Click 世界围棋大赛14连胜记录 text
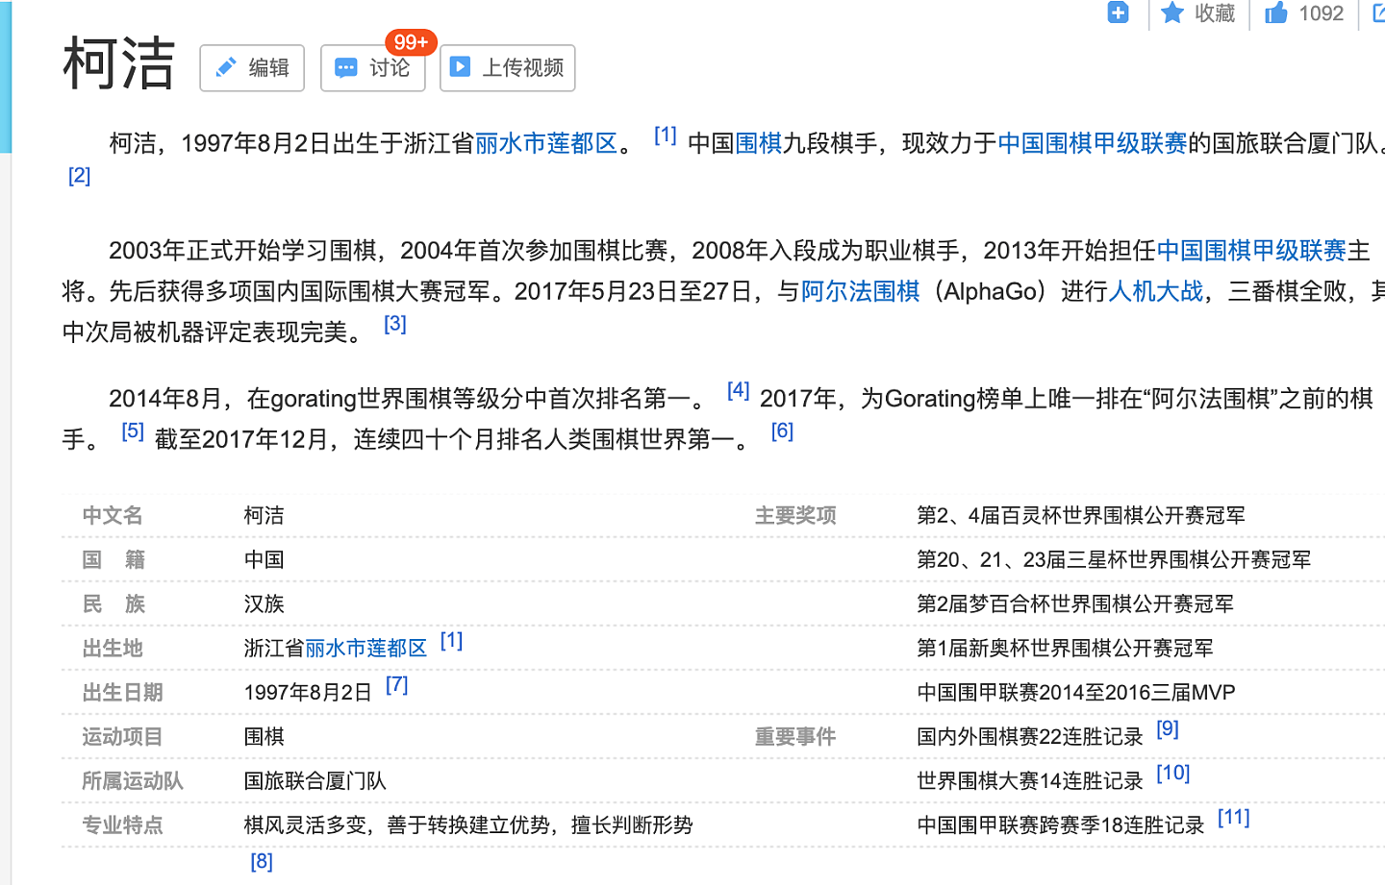Image resolution: width=1385 pixels, height=885 pixels. pyautogui.click(x=1030, y=781)
